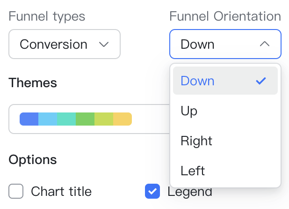
Task: Click the checkmark beside Down
Action: (x=261, y=81)
